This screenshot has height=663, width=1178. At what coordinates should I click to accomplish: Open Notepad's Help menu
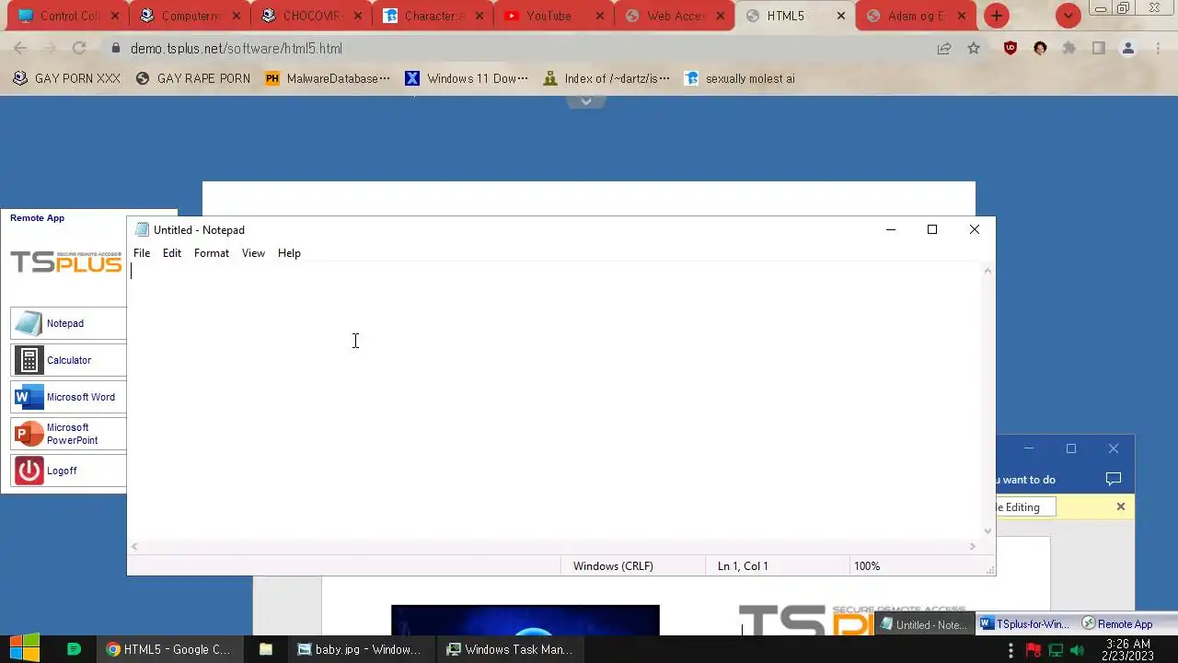289,253
